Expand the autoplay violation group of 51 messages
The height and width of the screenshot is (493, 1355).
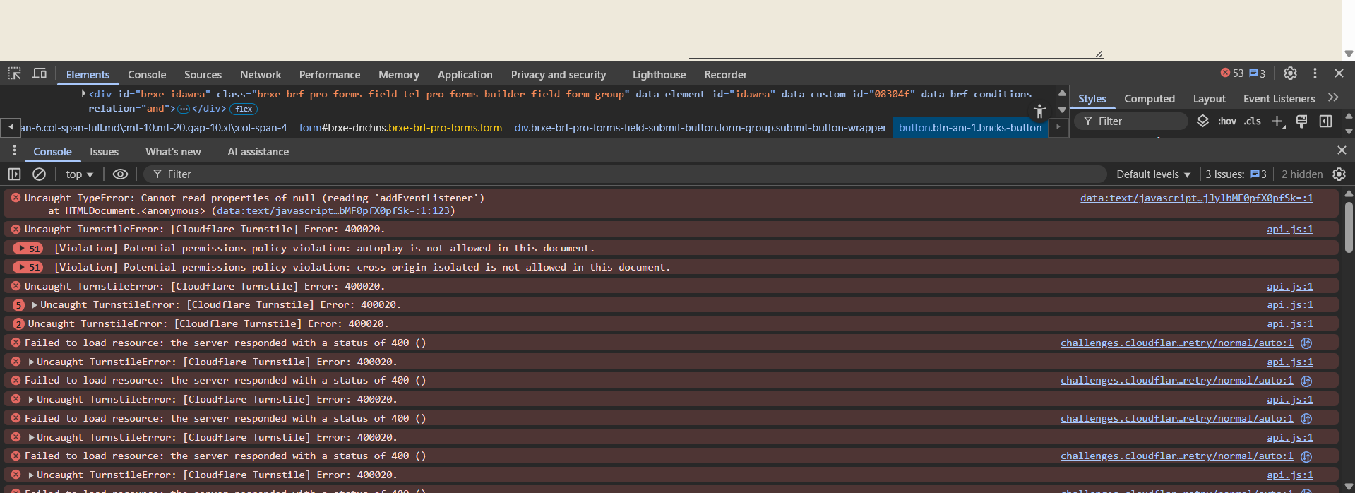coord(28,249)
